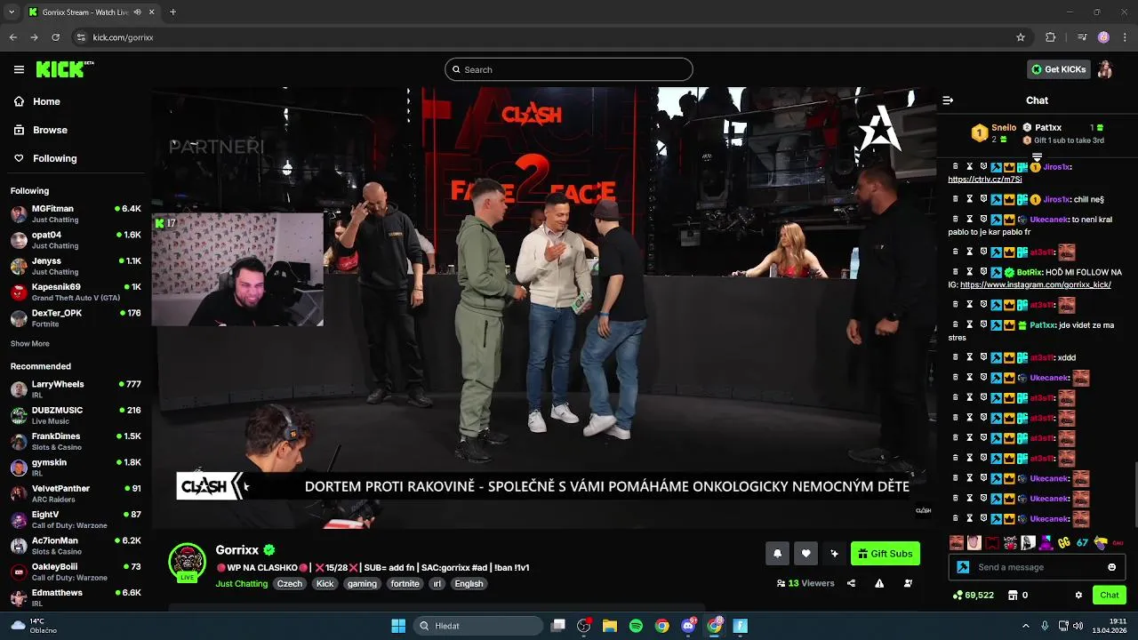Click the Just Chatting category link

click(x=241, y=584)
